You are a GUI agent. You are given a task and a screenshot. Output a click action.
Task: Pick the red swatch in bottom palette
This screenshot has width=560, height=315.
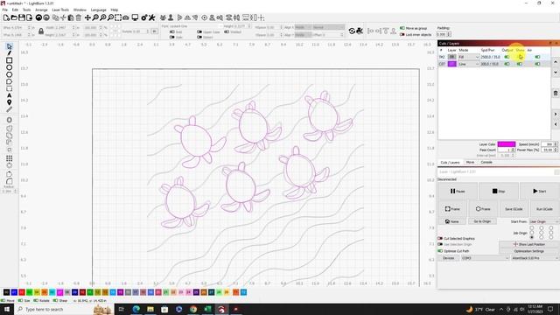pyautogui.click(x=22, y=292)
